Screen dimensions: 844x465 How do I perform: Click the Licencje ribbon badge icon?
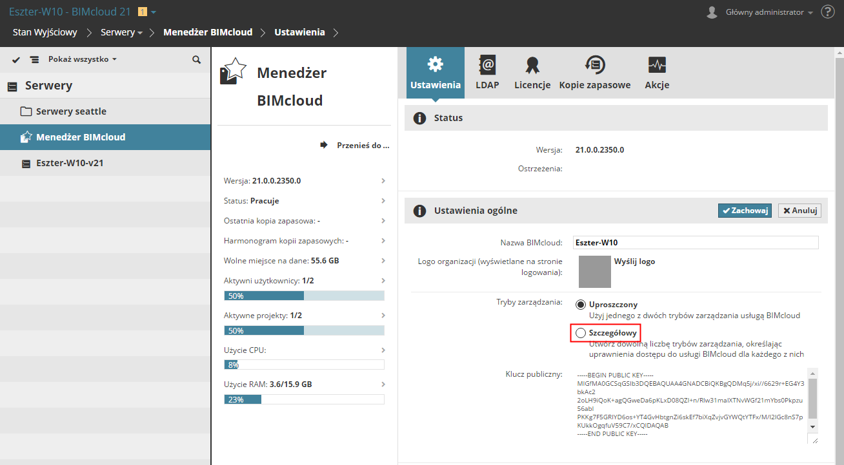pyautogui.click(x=532, y=64)
